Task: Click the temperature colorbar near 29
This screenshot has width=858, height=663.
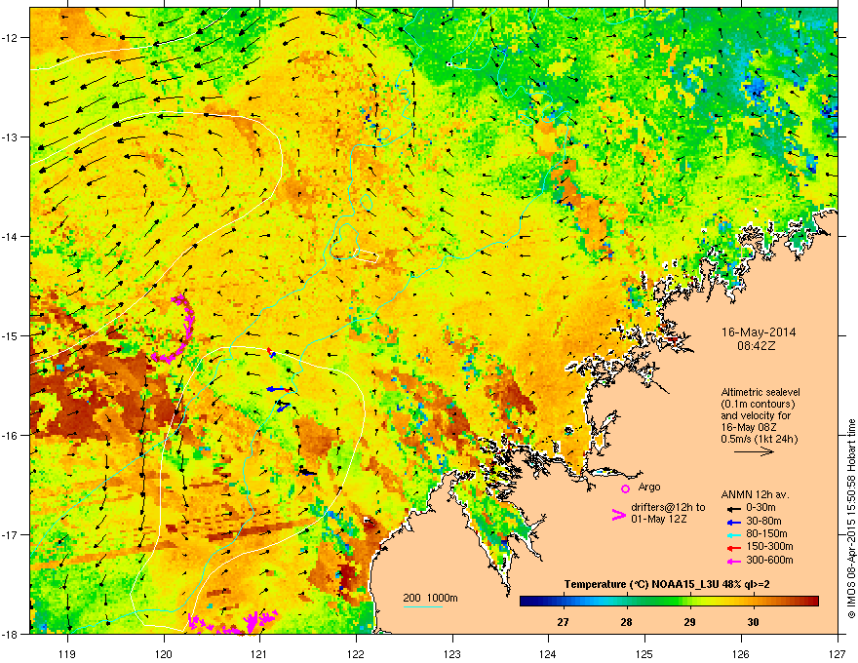Action: click(x=690, y=601)
